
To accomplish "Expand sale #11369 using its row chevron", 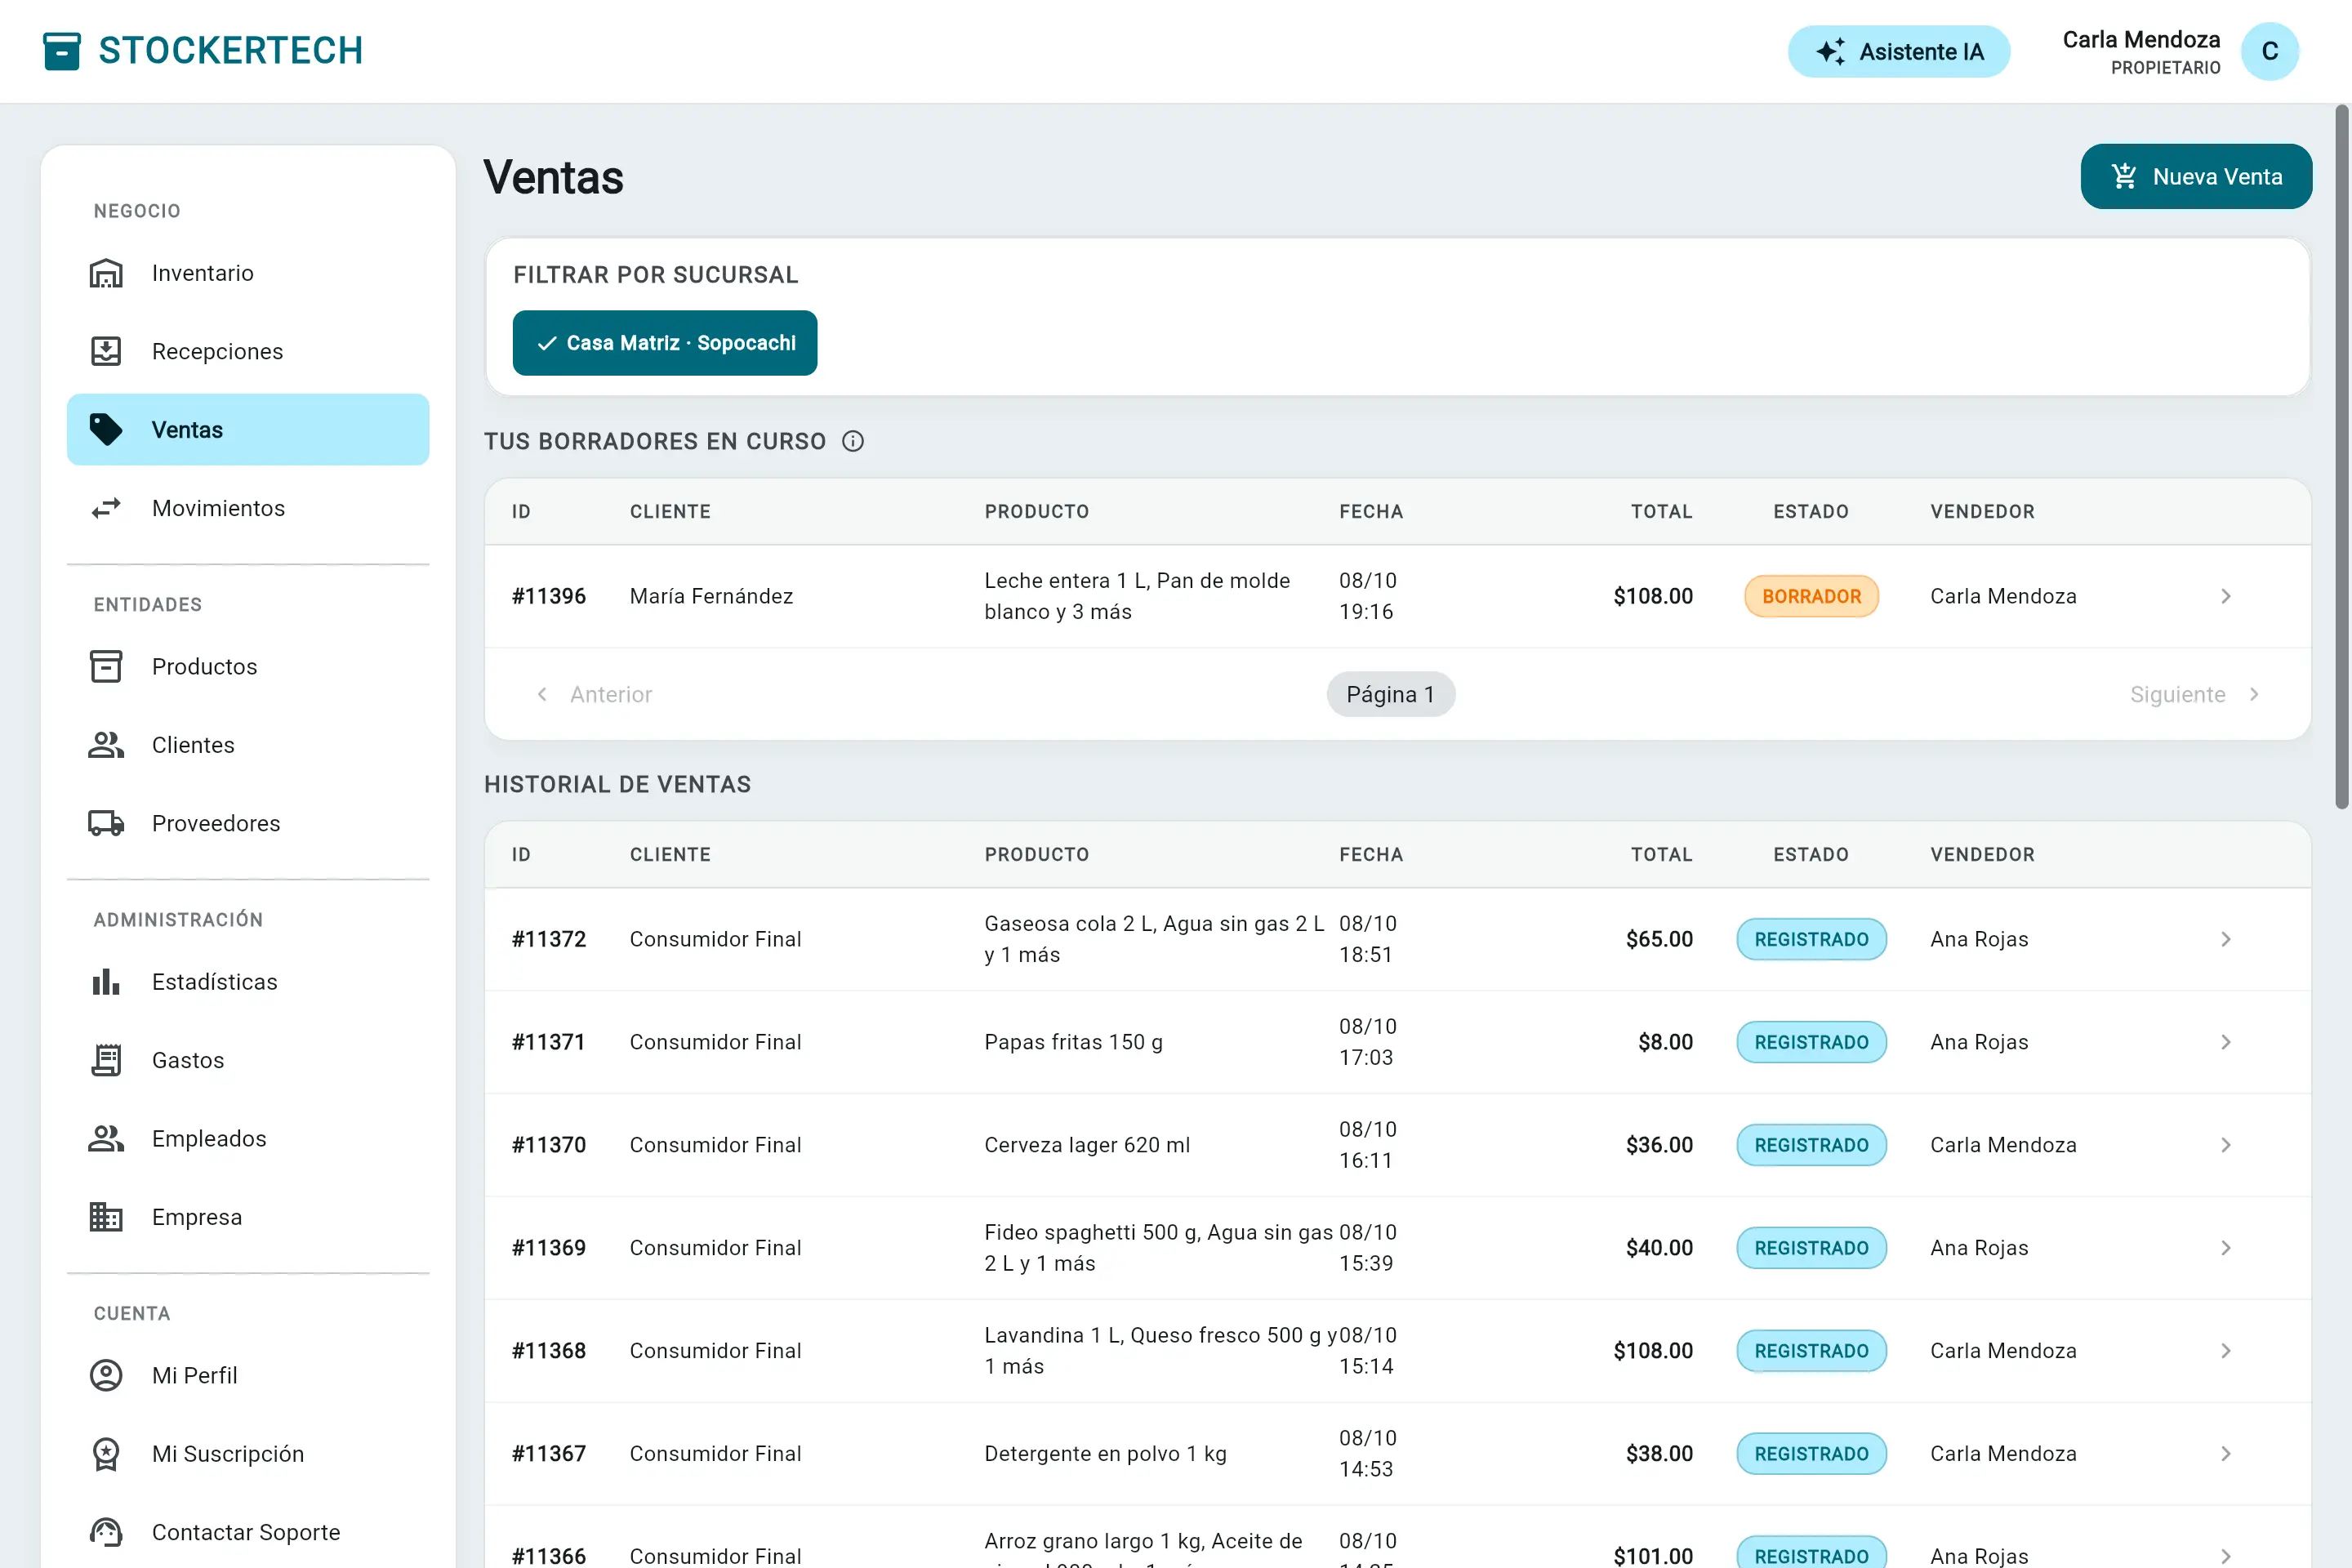I will click(2225, 1248).
